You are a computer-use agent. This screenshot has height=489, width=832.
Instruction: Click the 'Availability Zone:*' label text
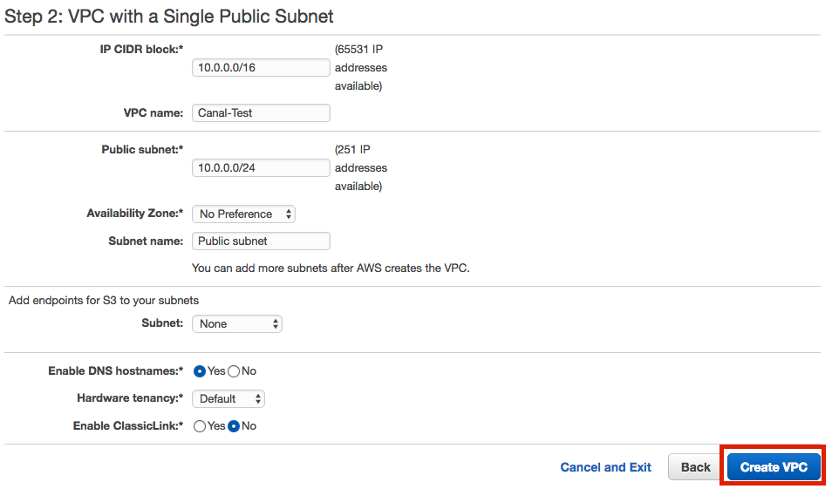pos(135,214)
